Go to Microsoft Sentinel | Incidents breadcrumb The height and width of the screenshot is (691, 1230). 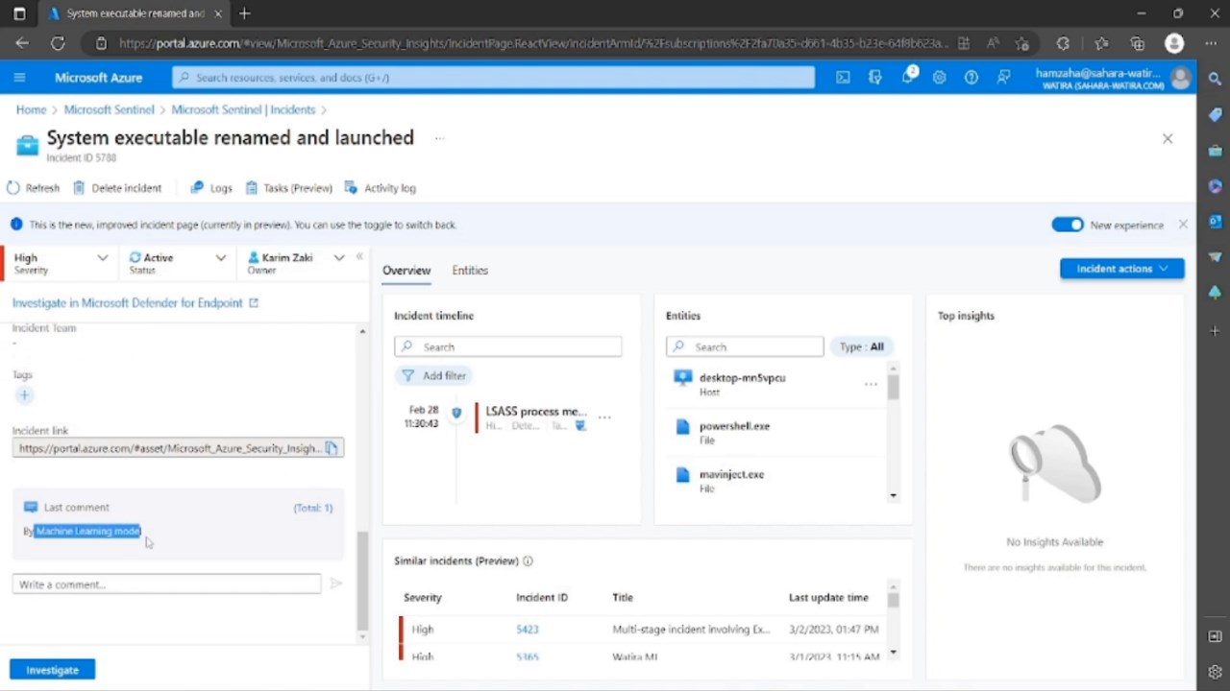point(243,110)
